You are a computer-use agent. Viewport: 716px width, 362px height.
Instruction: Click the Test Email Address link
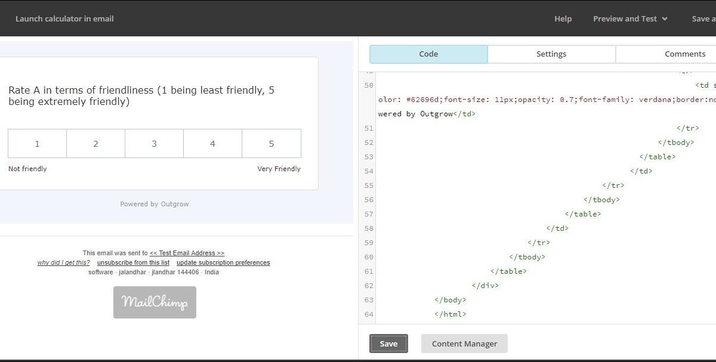[187, 253]
